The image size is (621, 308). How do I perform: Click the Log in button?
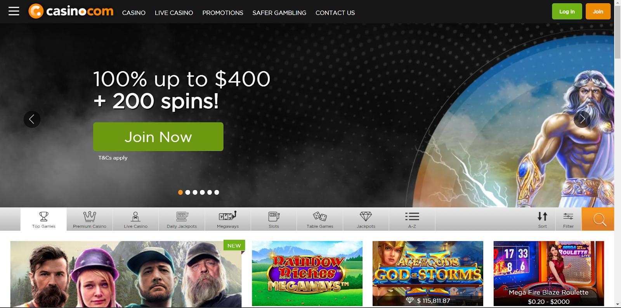567,11
